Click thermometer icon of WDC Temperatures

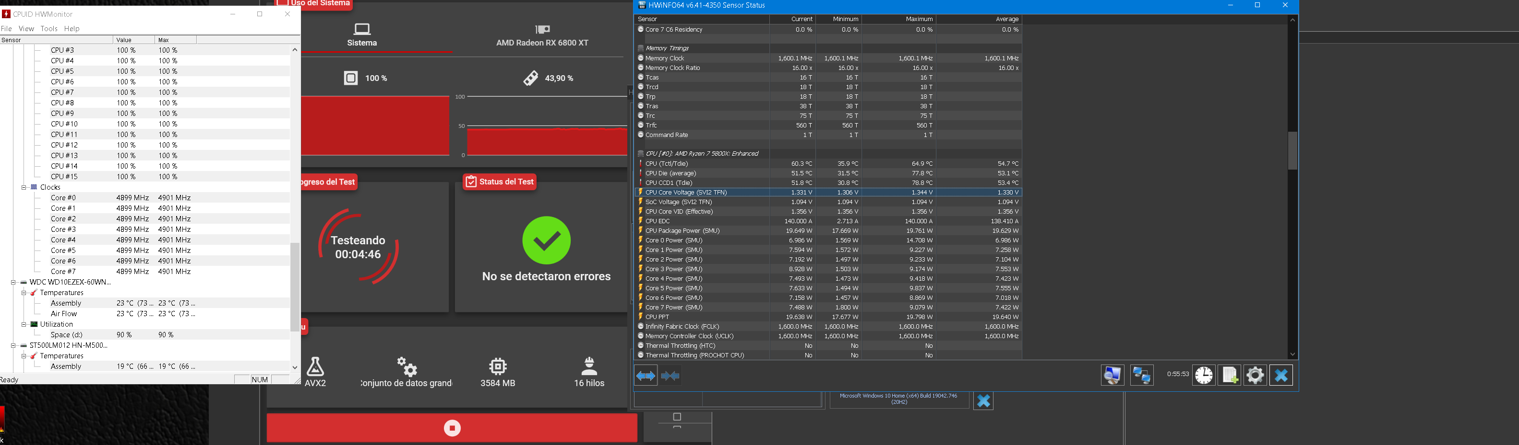pyautogui.click(x=34, y=293)
